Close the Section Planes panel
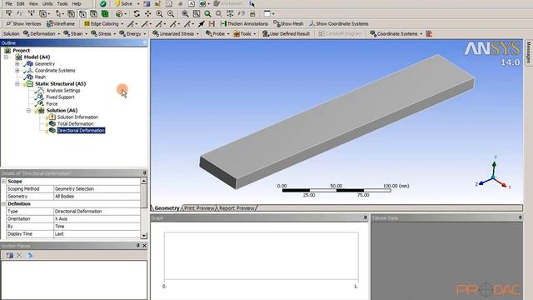 point(144,245)
